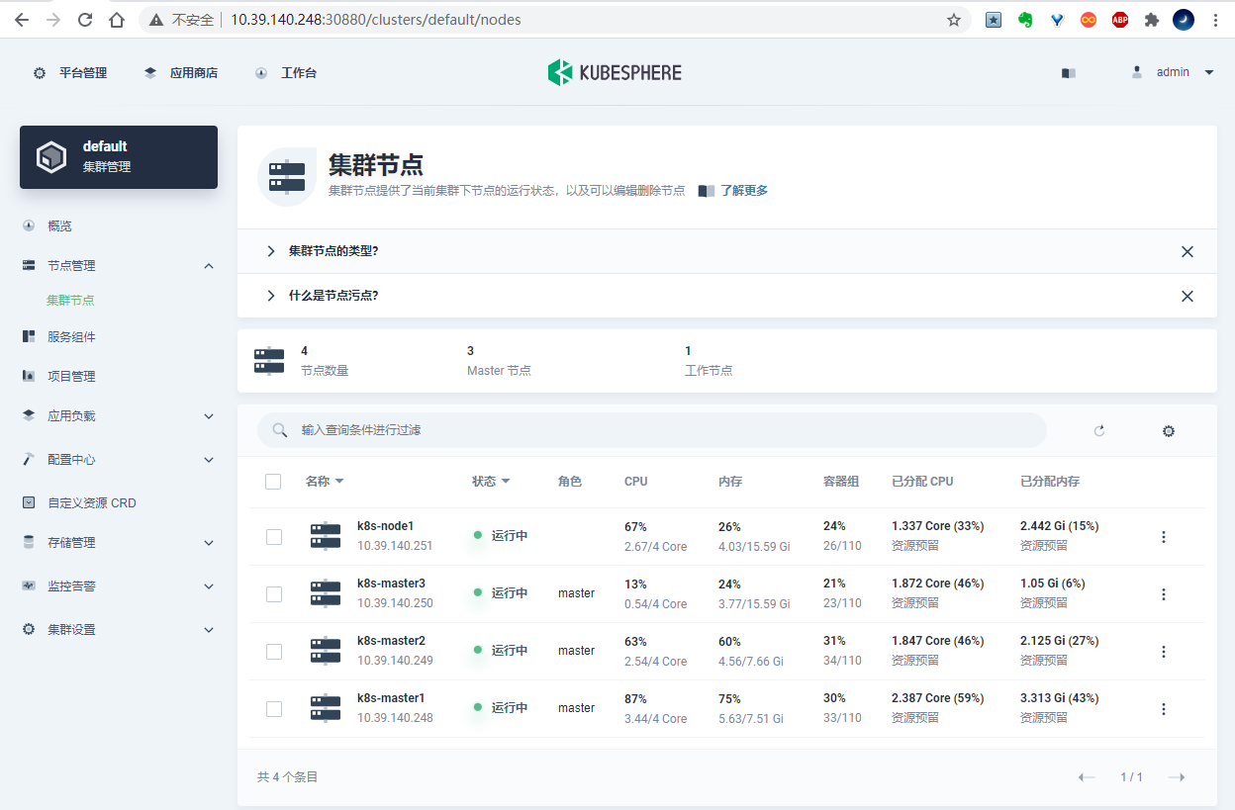Open the ABP adblock extension icon
Viewport: 1235px width, 810px height.
[1120, 20]
